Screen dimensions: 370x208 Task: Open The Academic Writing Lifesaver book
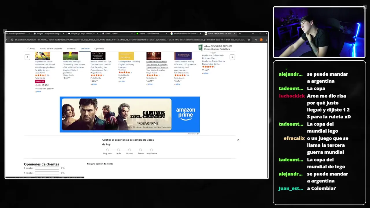185,66
